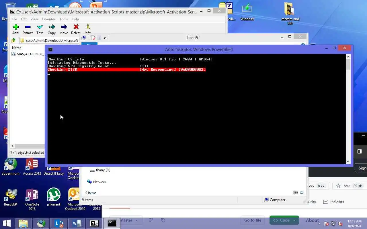The height and width of the screenshot is (229, 367).
Task: Open Microsoft Outlook 2010 desktop shortcut
Action: tap(75, 199)
